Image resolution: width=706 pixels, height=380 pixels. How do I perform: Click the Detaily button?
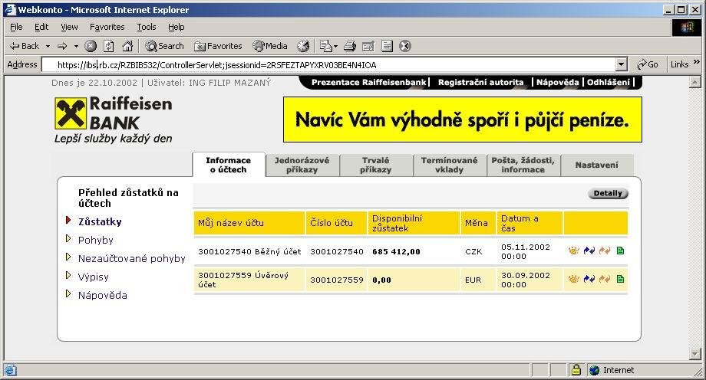coord(608,193)
